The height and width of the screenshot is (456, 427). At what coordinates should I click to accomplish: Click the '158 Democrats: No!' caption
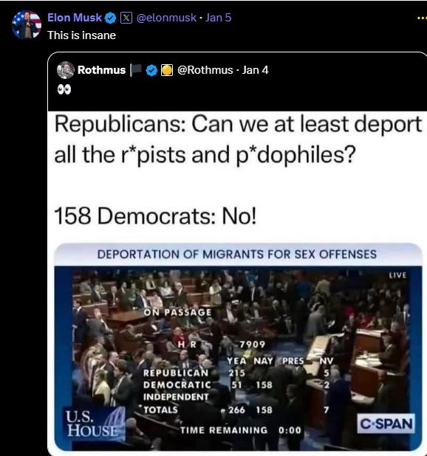tap(155, 216)
